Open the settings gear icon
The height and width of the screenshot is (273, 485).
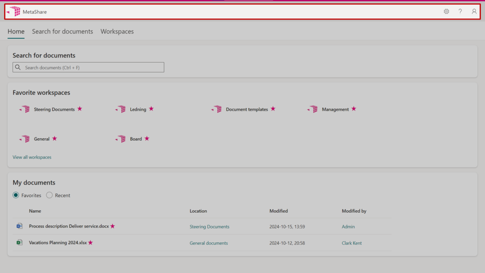(x=446, y=11)
